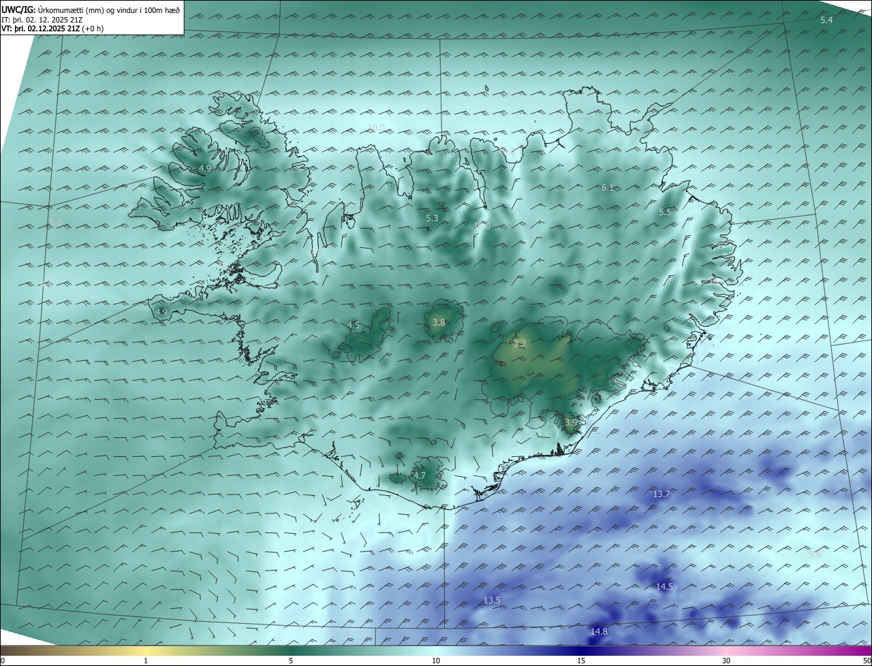Image resolution: width=872 pixels, height=666 pixels.
Task: Click the 3.9 value label near the southeast coast
Action: click(x=571, y=423)
